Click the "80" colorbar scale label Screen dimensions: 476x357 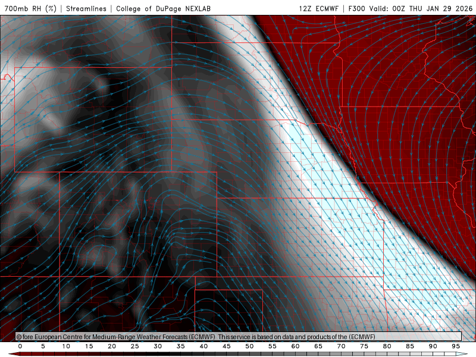pos(387,346)
